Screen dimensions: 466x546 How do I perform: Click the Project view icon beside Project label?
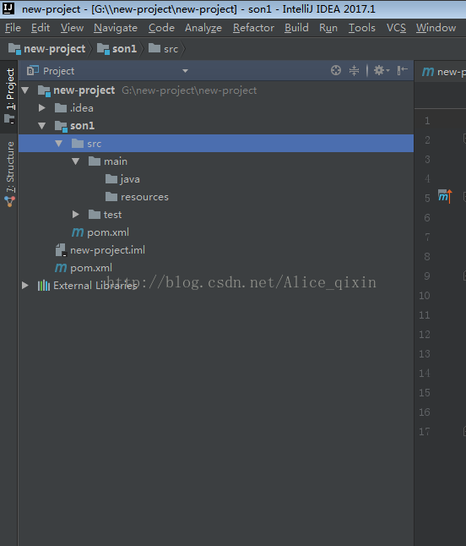click(x=33, y=70)
